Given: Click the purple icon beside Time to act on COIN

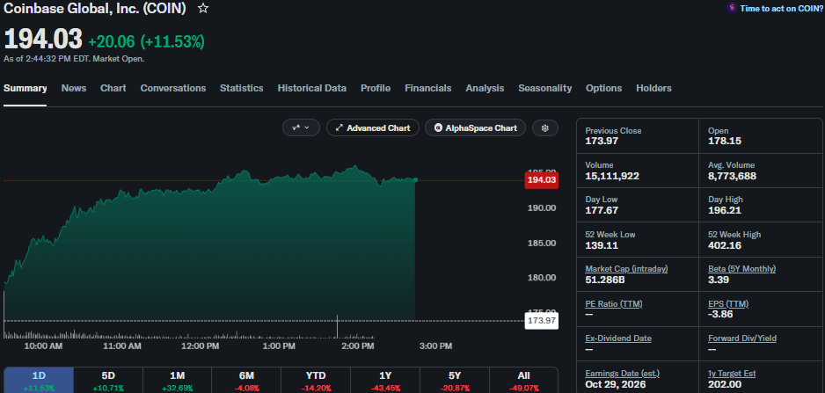Looking at the screenshot, I should coord(732,8).
